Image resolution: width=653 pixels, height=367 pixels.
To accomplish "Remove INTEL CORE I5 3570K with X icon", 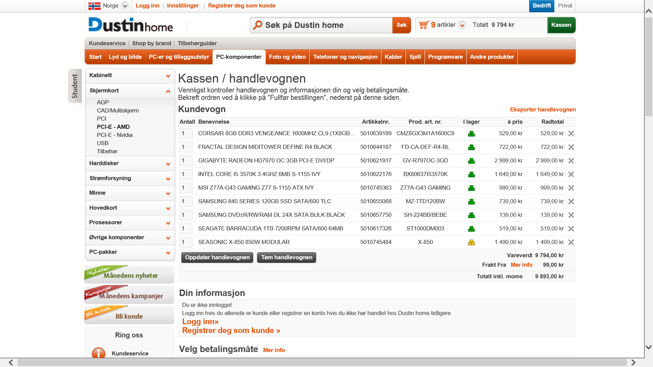I will (x=571, y=174).
